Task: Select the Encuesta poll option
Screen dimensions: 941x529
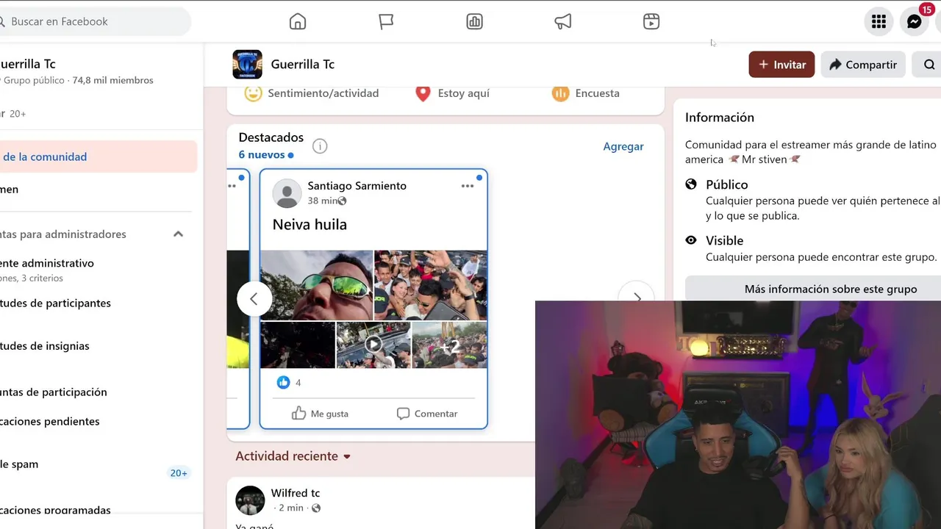Action: point(586,93)
